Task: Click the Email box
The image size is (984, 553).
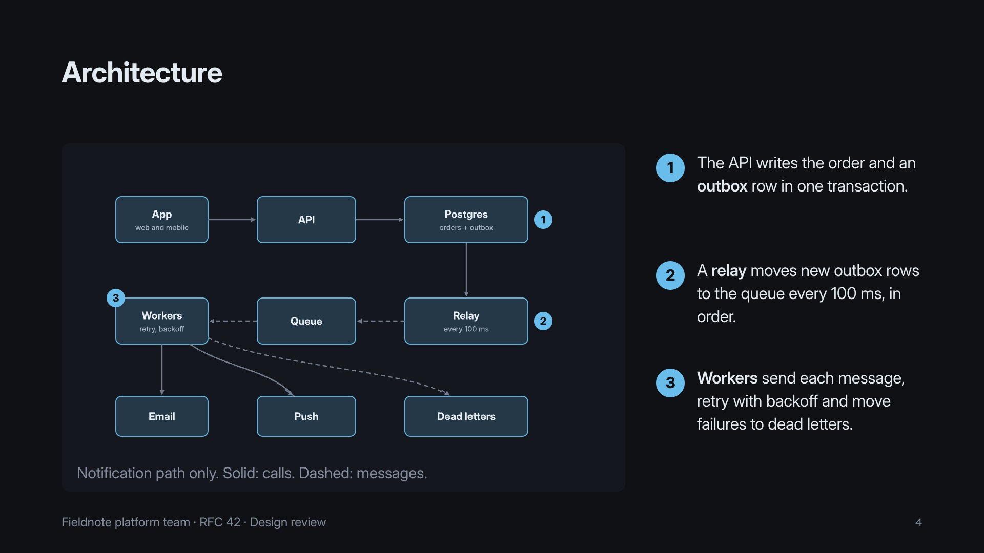Action: [x=162, y=416]
